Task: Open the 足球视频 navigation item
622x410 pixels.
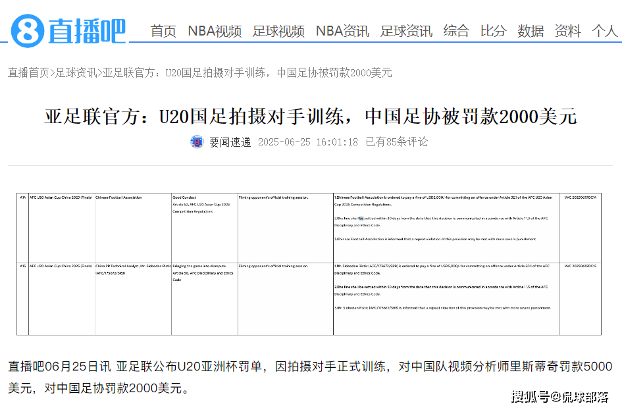Action: pyautogui.click(x=278, y=31)
